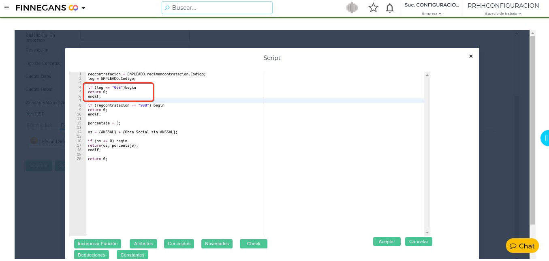The image size is (549, 261).
Task: Click the Deducciones button
Action: [x=92, y=255]
